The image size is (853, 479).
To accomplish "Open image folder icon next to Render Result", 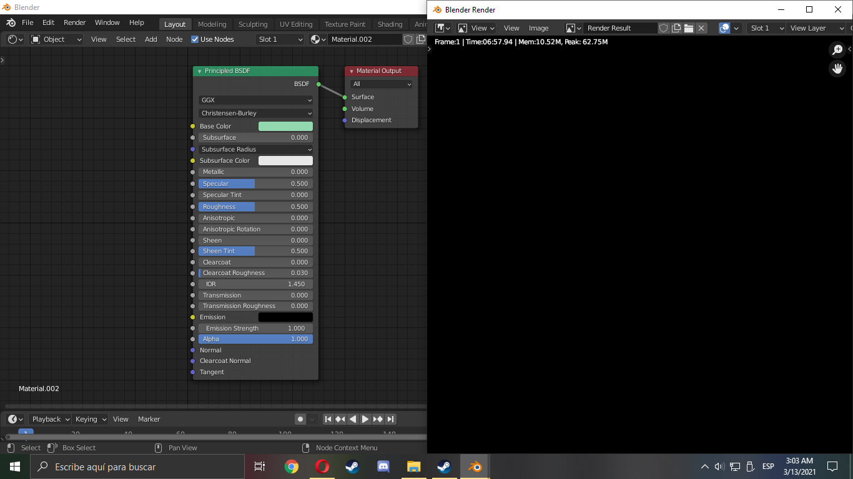I will [x=689, y=28].
